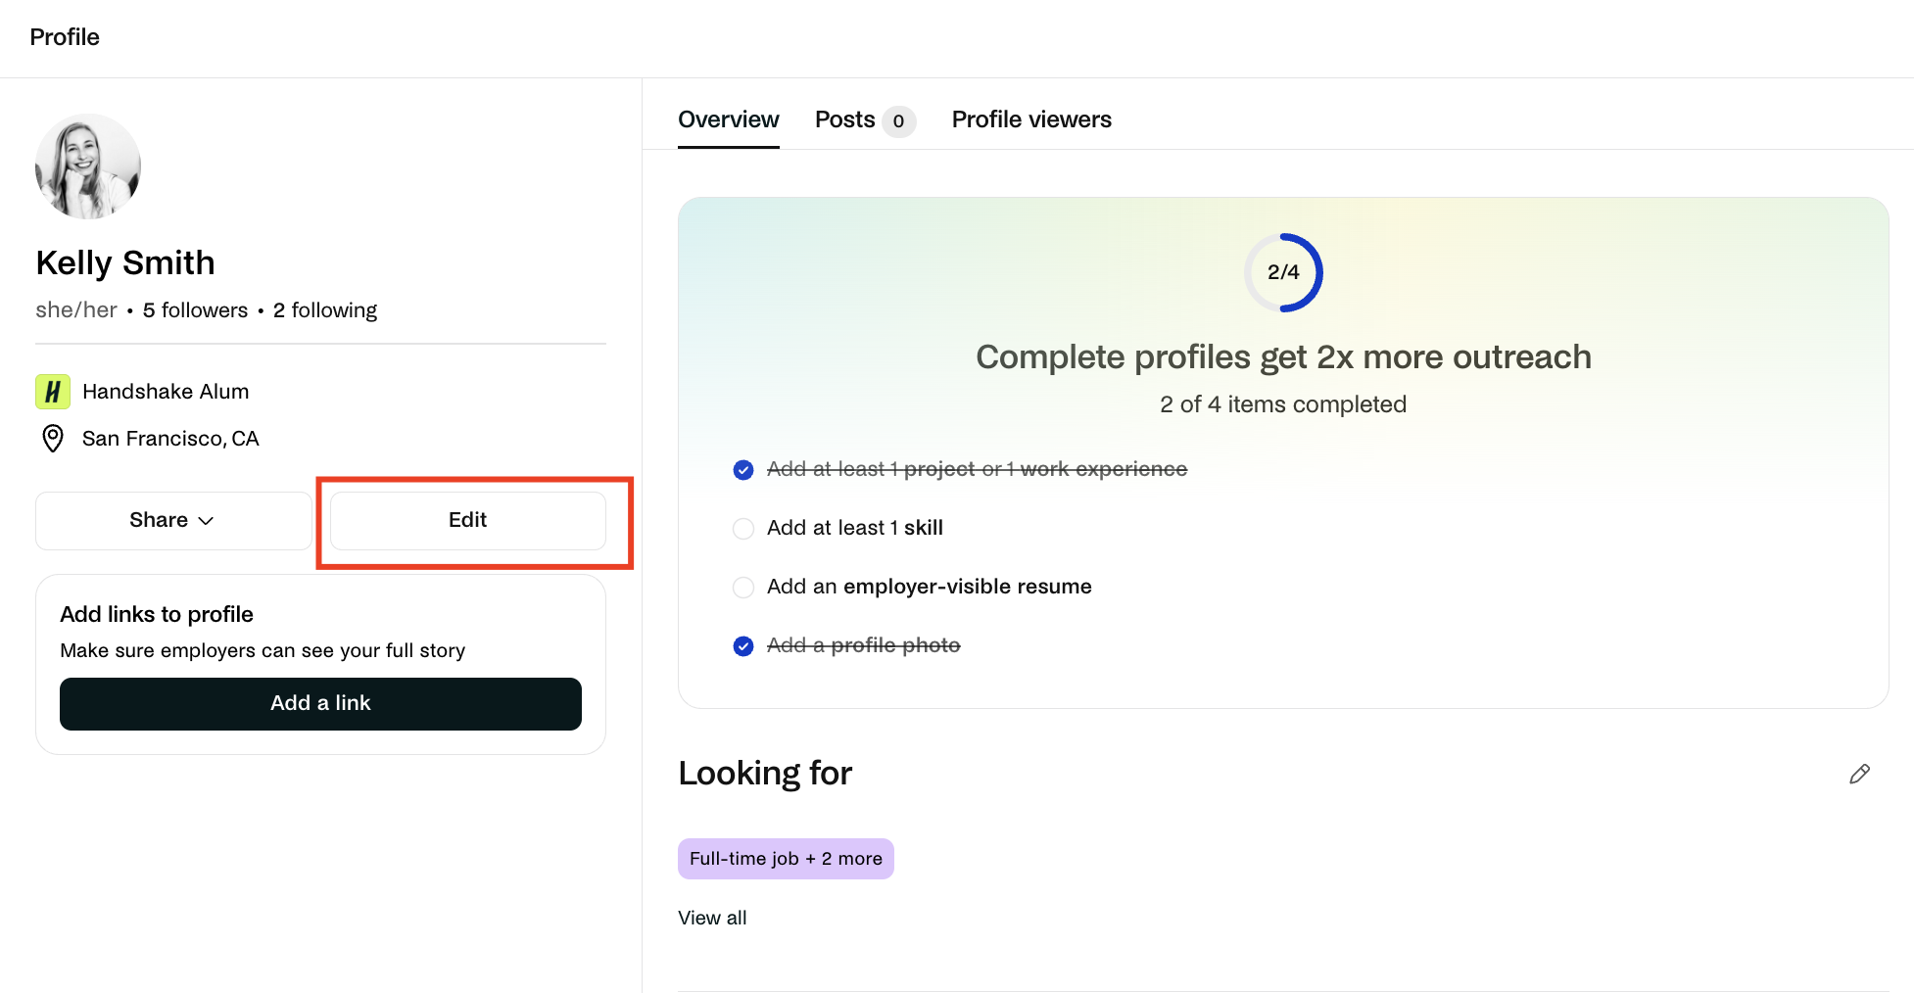Open the Posts tab
1914x993 pixels.
[x=865, y=119]
